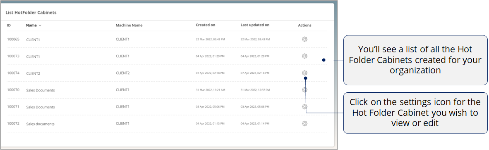Open settings gear for cabinet 100071

[x=304, y=106]
